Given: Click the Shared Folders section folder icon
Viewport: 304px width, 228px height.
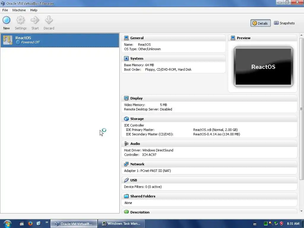Looking at the screenshot, I should (x=126, y=196).
